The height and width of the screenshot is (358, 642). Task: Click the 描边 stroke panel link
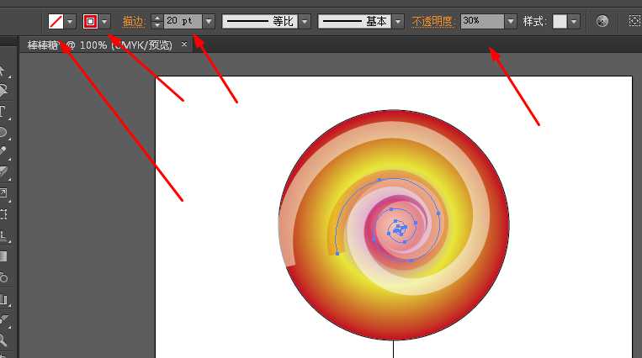tap(133, 21)
